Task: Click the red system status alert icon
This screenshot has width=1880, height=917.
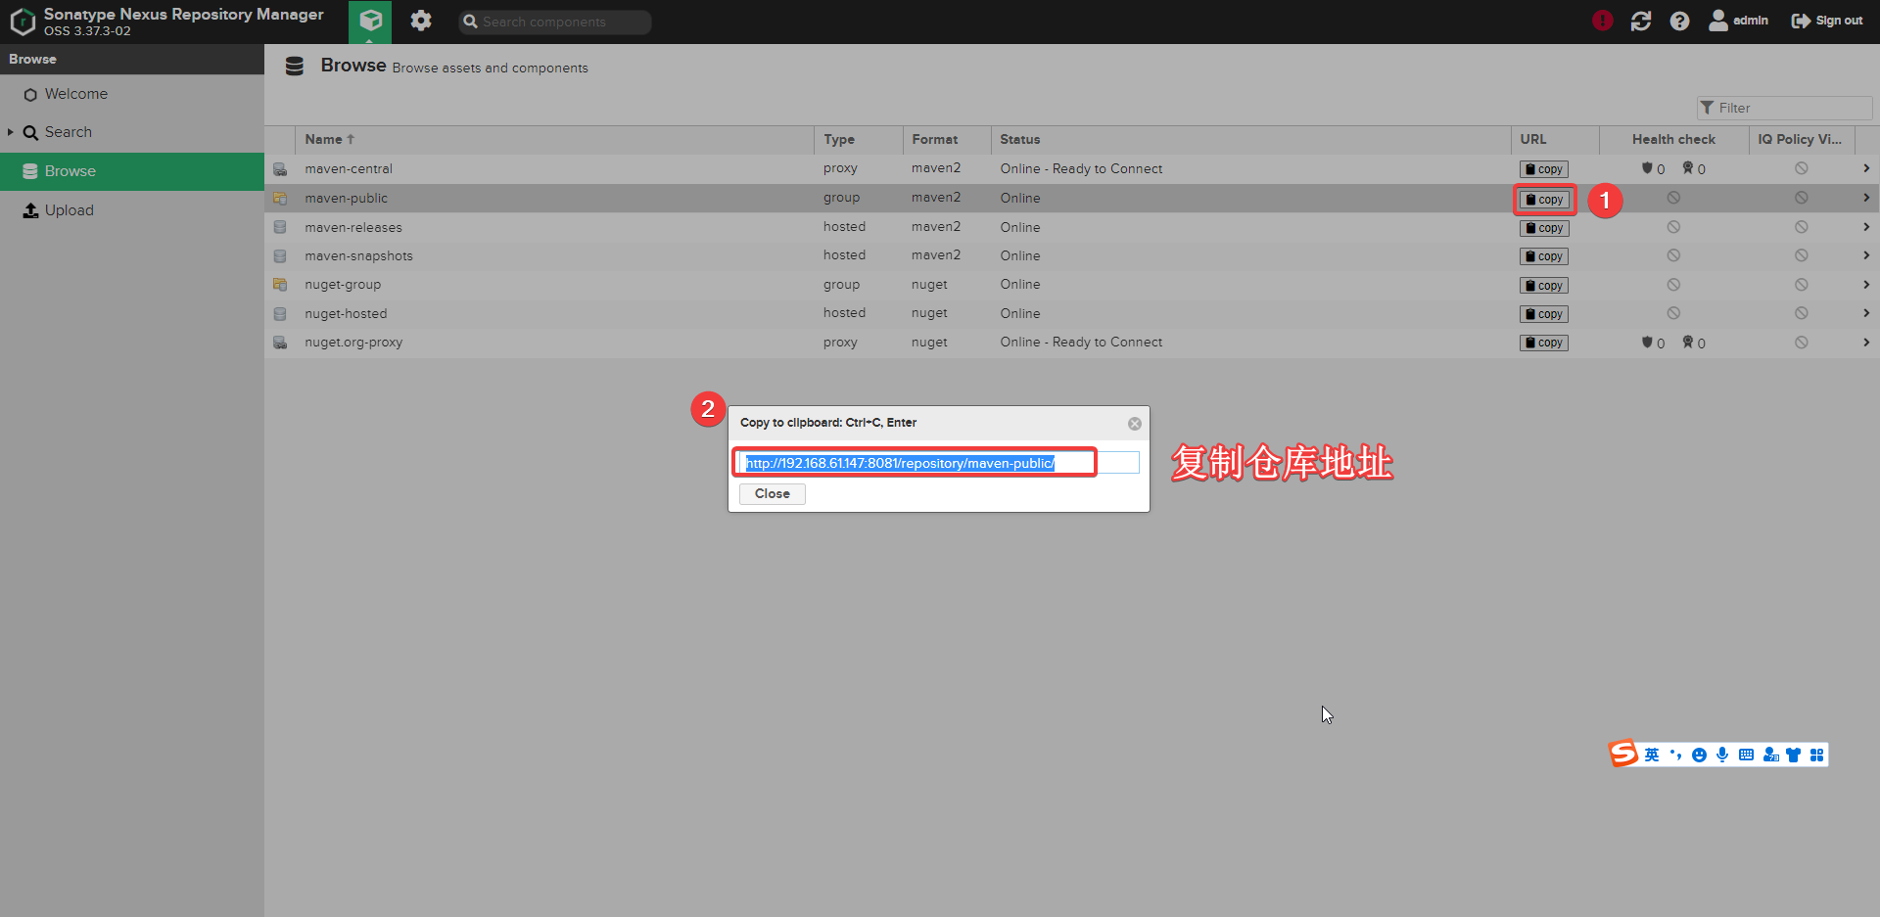Action: (x=1602, y=21)
